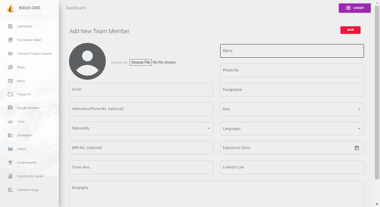Viewport: 380px width, 207px height.
Task: Open Top Banner Slider icon in sidebar
Action: (x=10, y=40)
